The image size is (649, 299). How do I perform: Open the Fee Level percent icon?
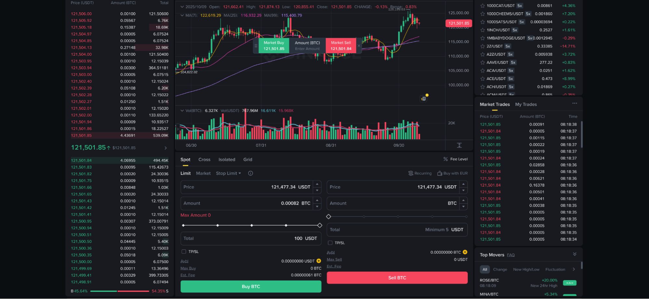pos(445,159)
